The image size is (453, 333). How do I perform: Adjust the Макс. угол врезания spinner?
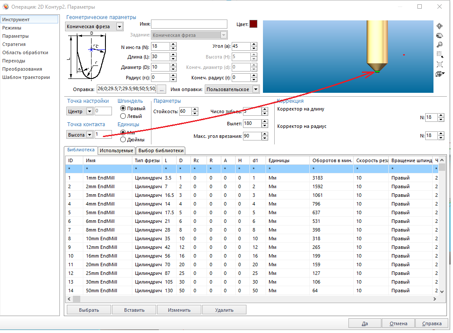(x=265, y=136)
